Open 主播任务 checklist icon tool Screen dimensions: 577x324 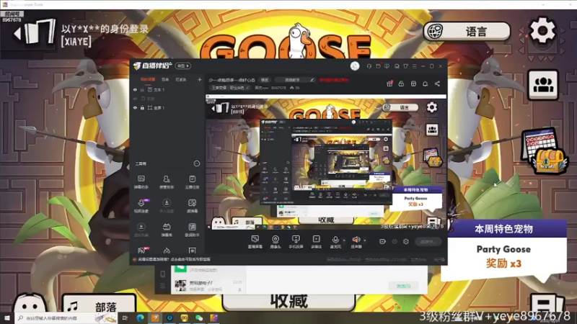click(x=192, y=182)
